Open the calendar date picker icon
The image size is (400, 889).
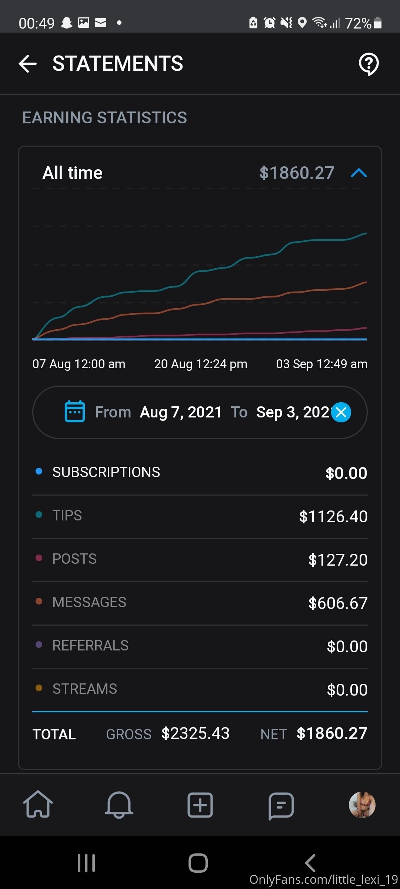(75, 412)
